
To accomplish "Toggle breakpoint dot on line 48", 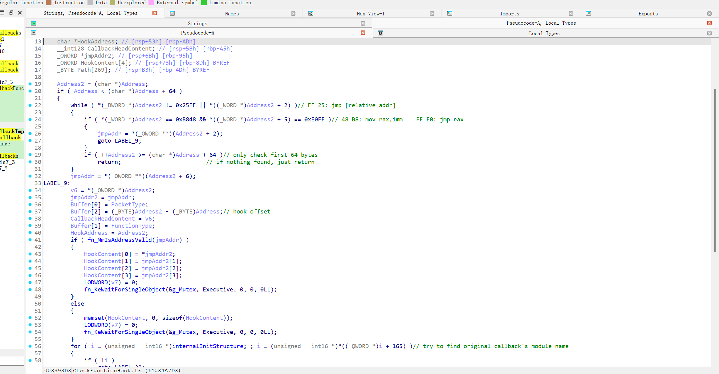I will point(30,289).
